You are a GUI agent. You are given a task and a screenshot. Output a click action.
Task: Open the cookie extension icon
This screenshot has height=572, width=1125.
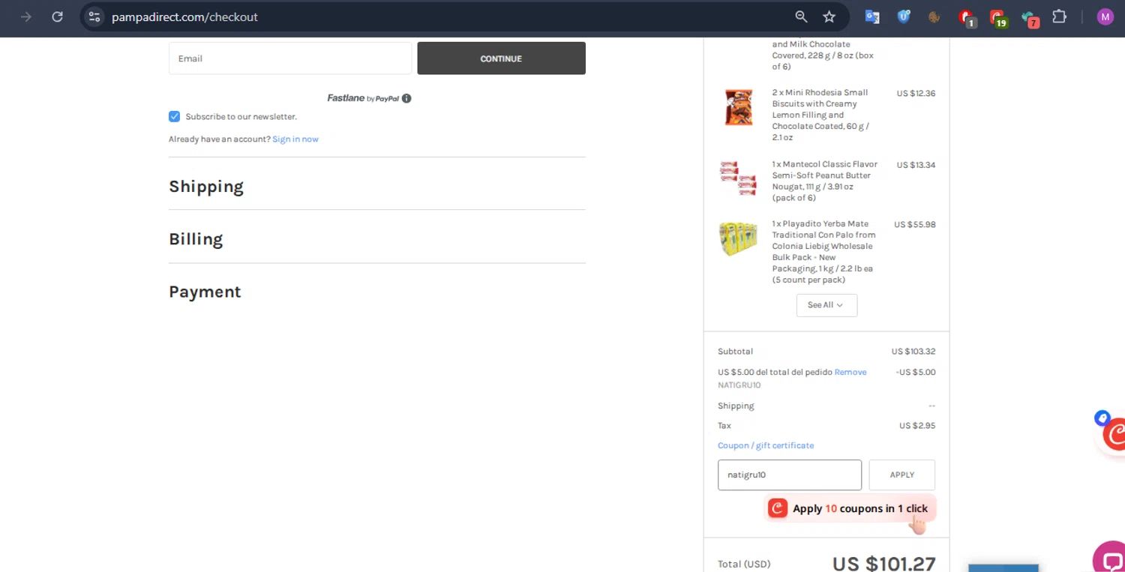[934, 16]
